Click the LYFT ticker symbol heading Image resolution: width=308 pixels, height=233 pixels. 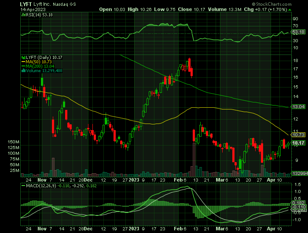pos(26,4)
